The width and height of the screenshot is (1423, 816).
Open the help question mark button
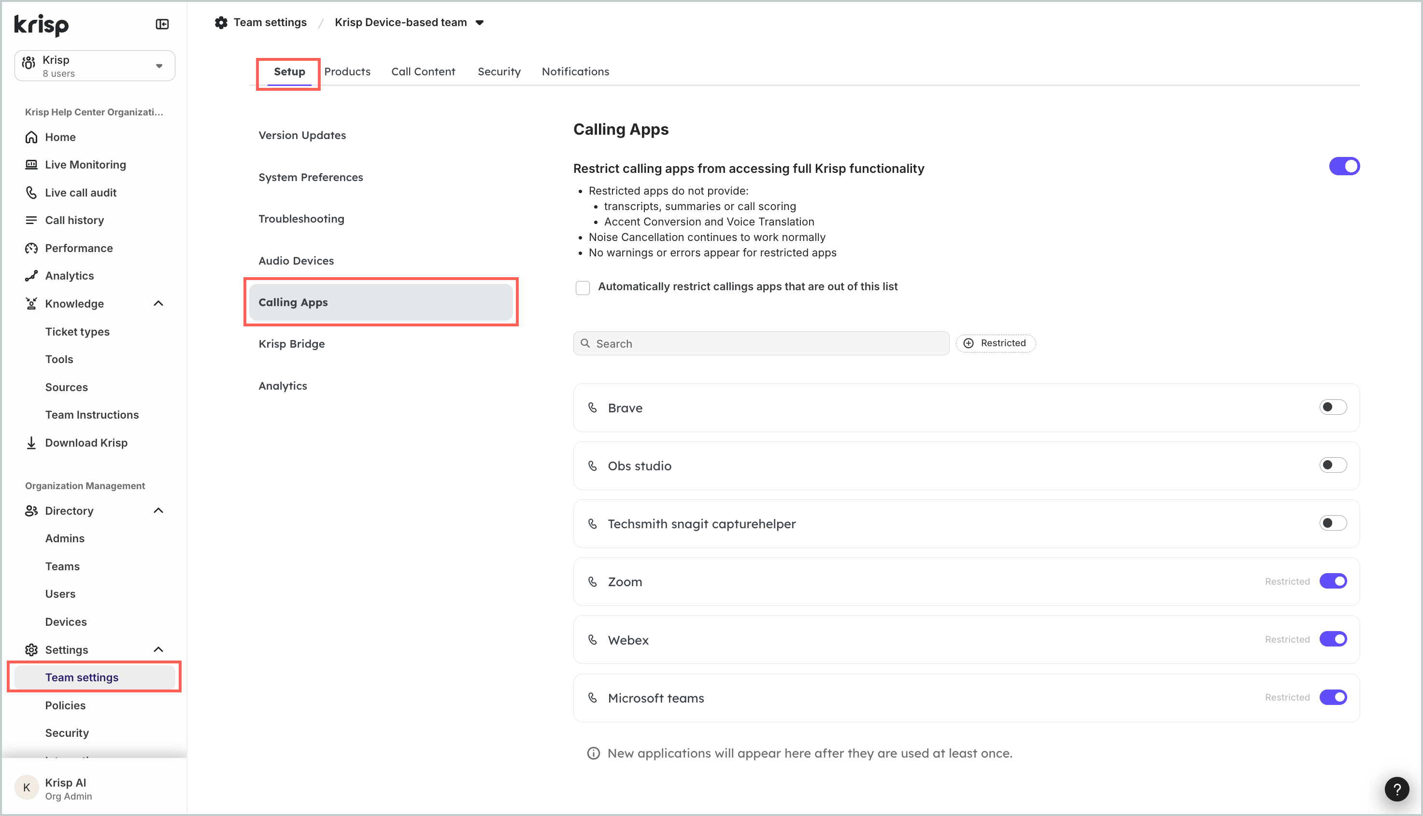pos(1396,789)
